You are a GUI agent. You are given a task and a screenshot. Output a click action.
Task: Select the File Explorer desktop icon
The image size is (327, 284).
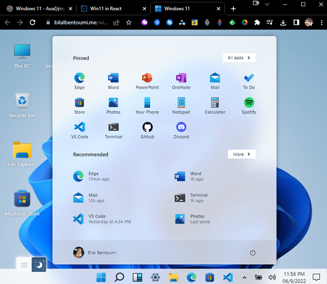[22, 154]
